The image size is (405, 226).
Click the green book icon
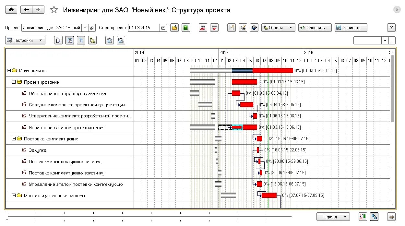186,28
